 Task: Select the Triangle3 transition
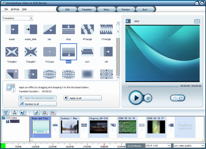tap(31, 52)
